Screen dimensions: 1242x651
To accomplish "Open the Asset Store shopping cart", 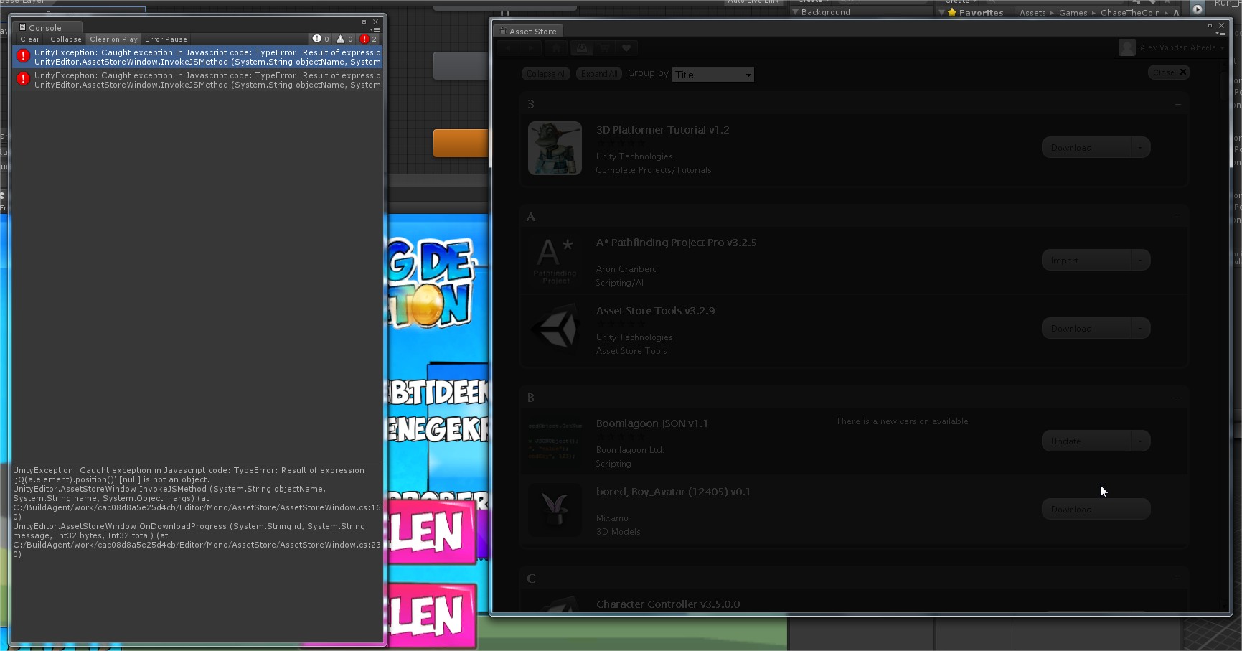I will tap(604, 48).
